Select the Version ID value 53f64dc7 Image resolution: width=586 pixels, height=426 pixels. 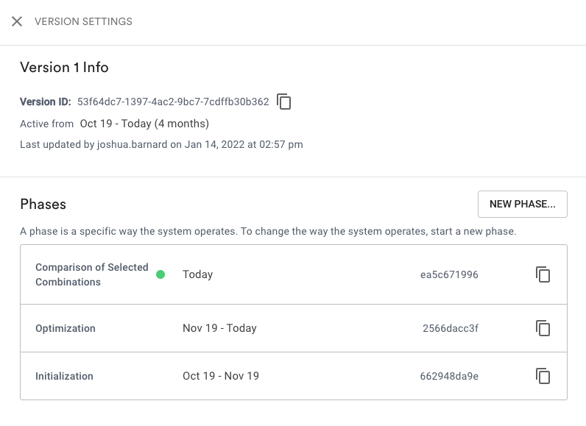click(x=173, y=102)
